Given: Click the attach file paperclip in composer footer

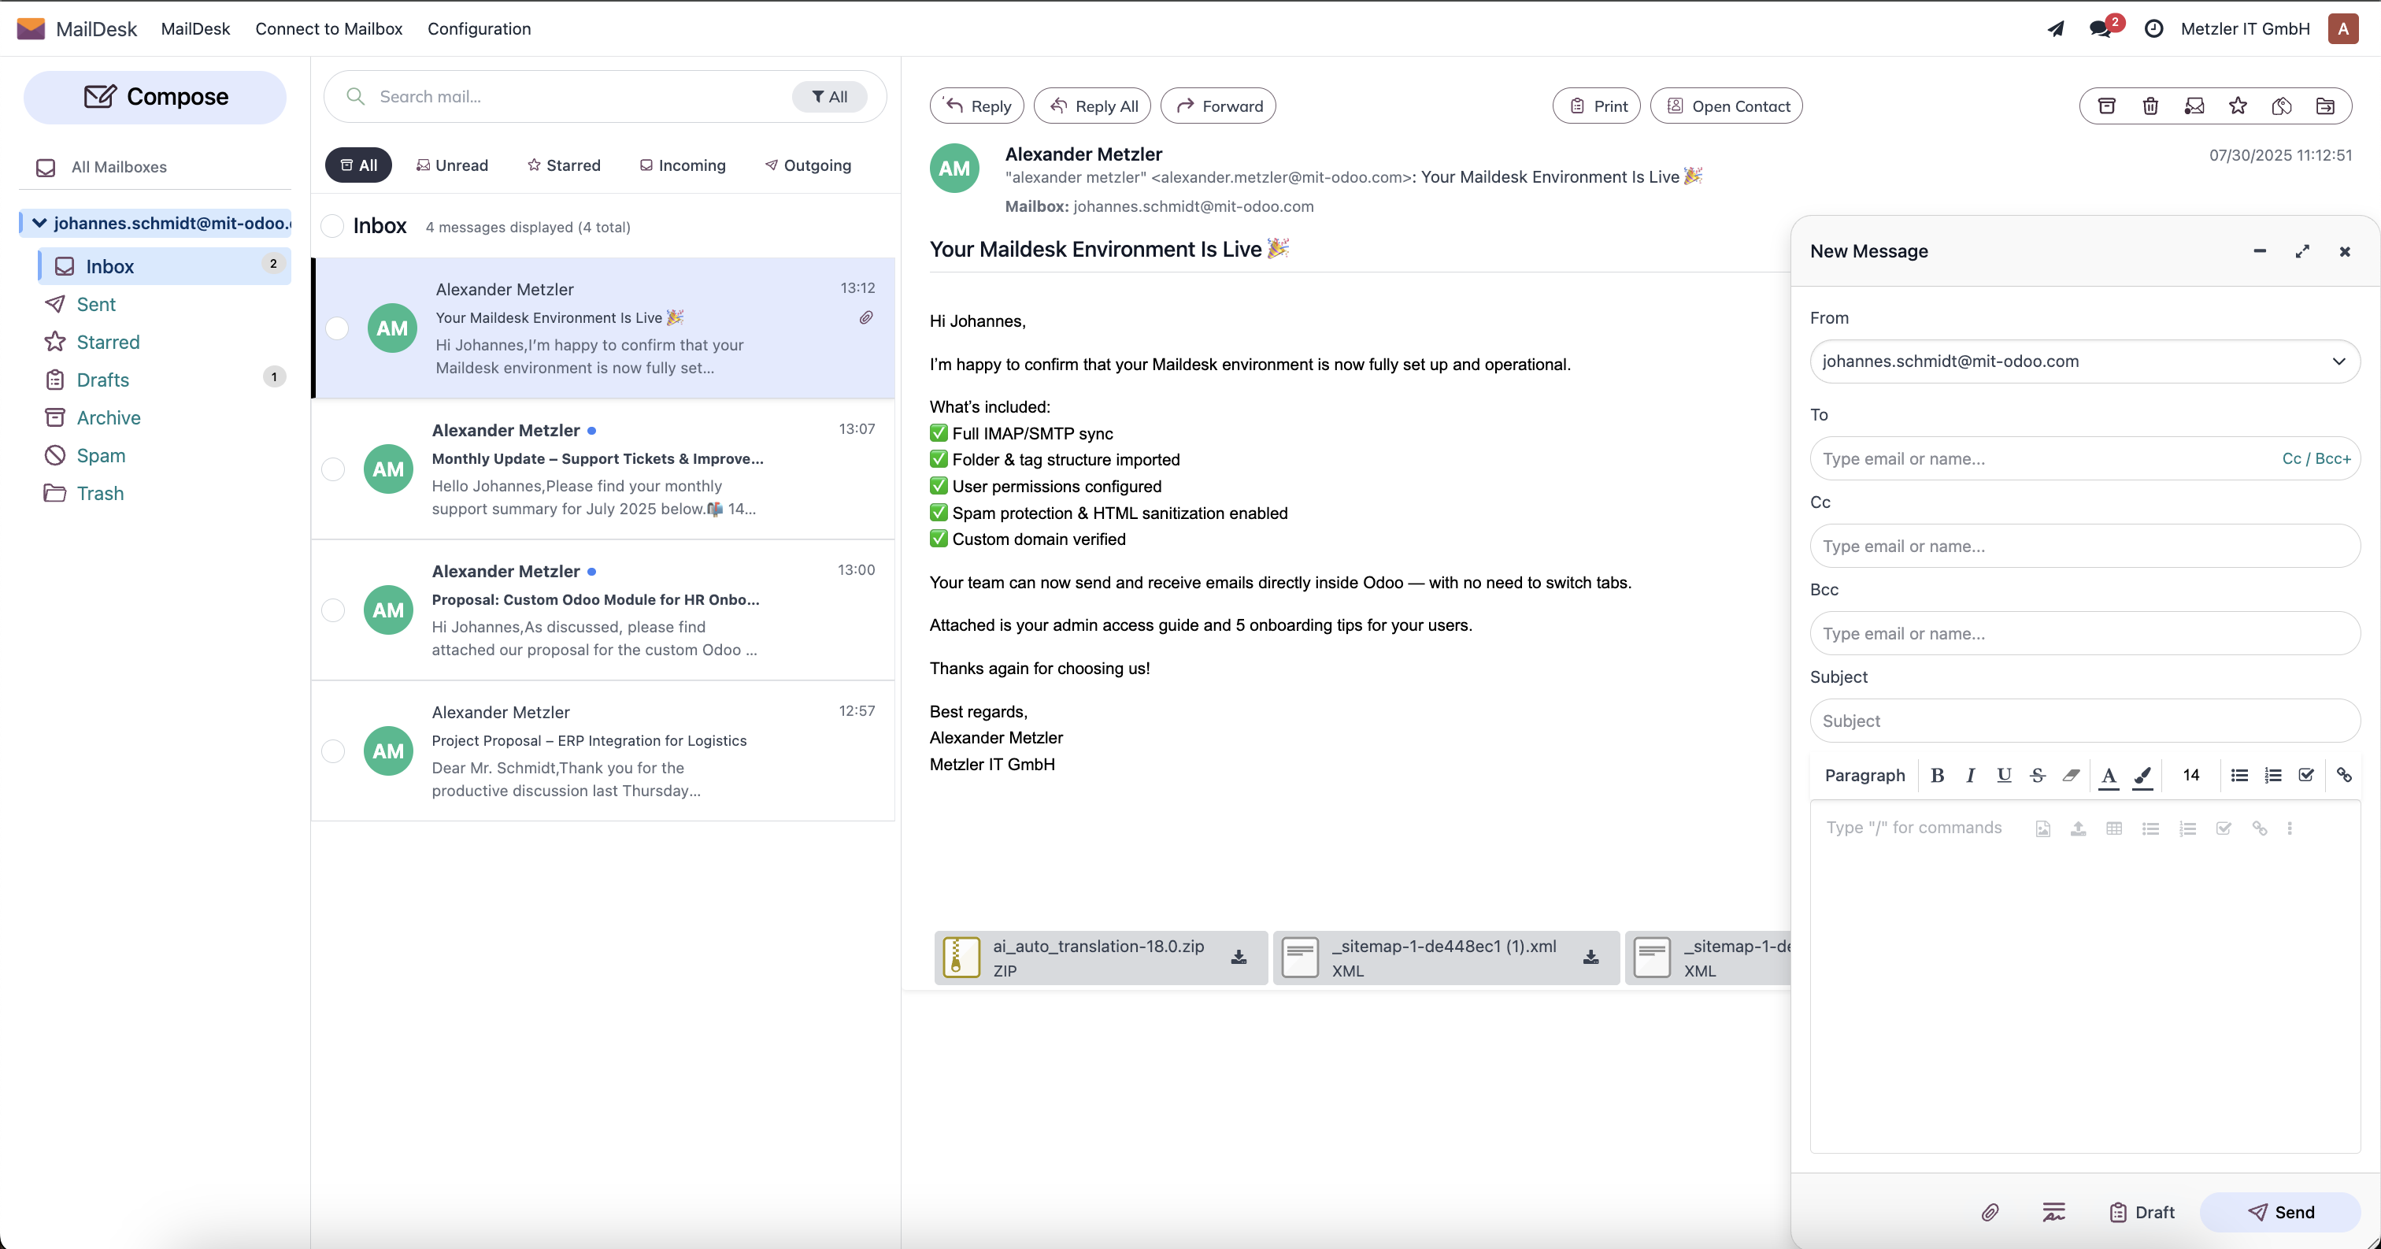Looking at the screenshot, I should click(x=1990, y=1212).
